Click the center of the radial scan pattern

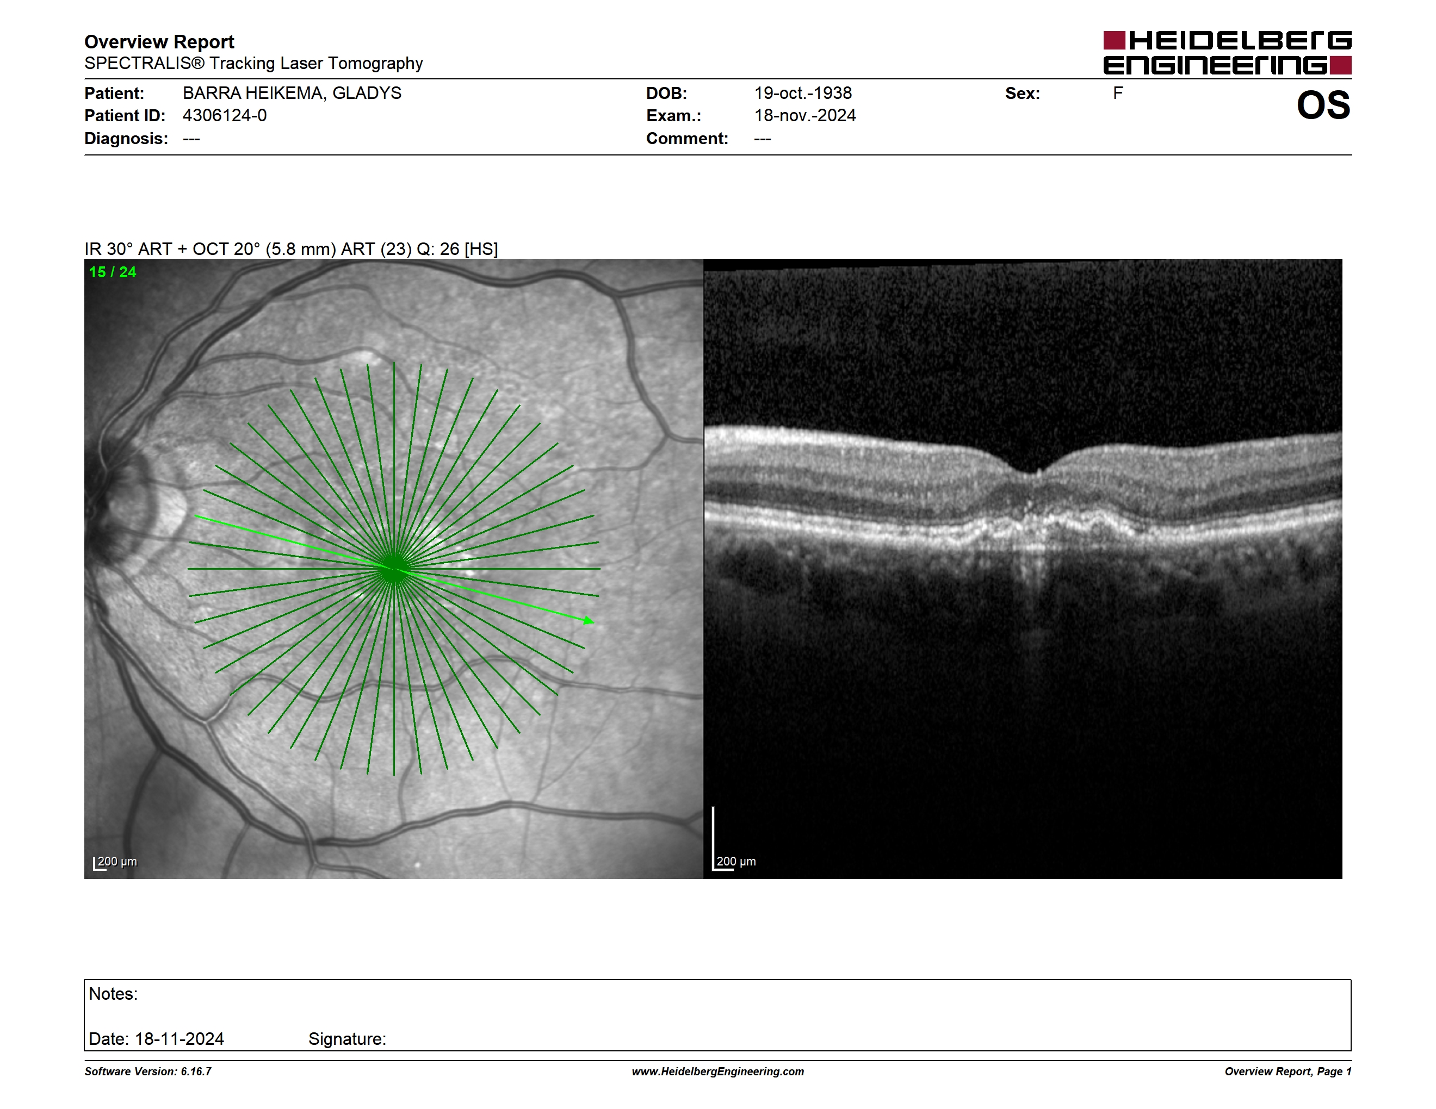click(394, 569)
